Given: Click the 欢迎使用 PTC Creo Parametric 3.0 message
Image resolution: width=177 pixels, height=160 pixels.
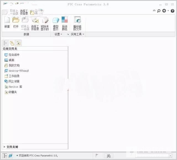Looking at the screenshot, I should tap(38, 156).
